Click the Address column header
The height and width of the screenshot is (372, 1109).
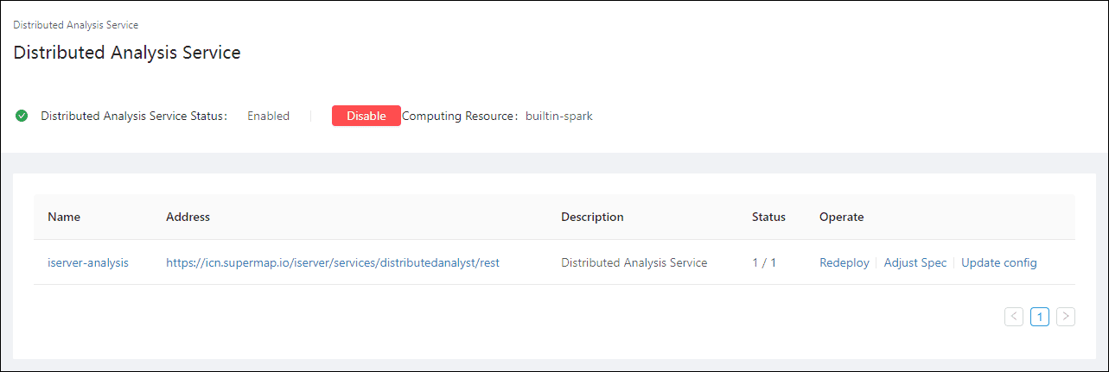click(x=188, y=217)
